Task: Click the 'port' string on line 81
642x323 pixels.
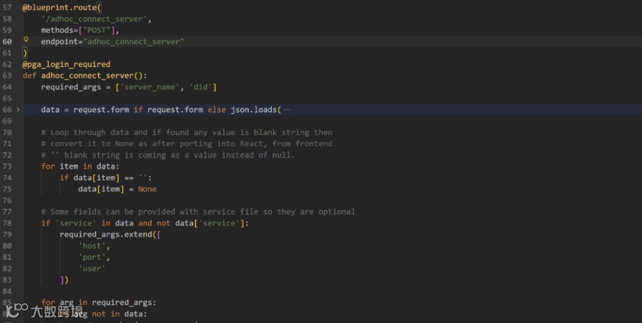Action: (x=92, y=257)
